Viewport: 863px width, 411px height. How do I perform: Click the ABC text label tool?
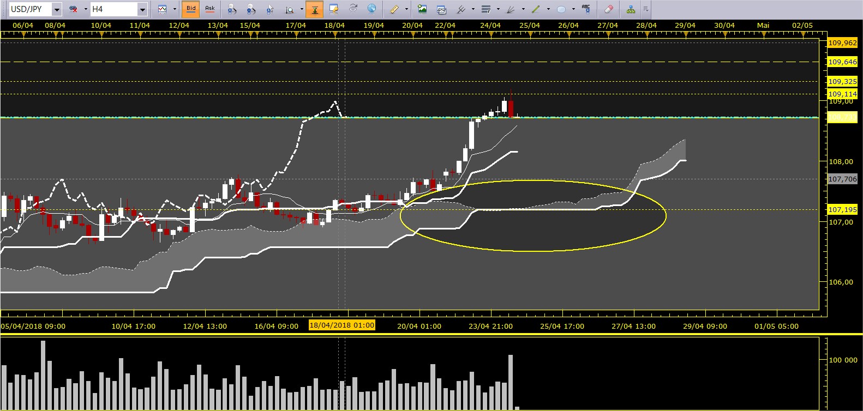[x=586, y=9]
